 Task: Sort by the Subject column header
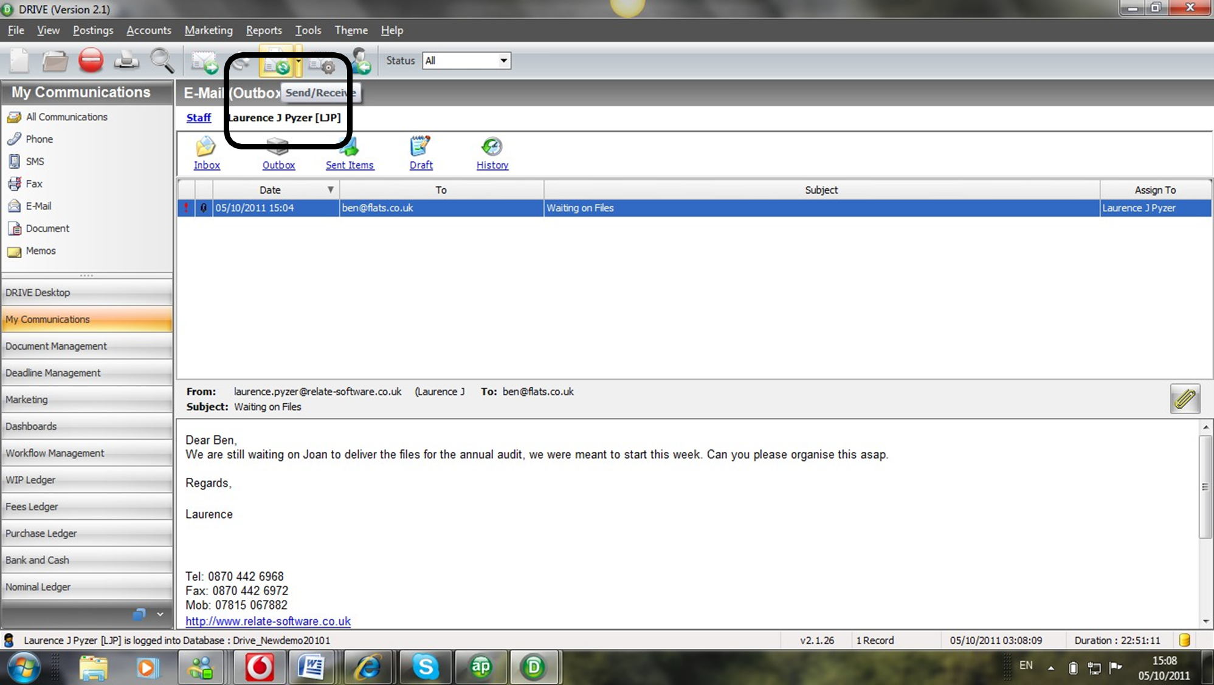(821, 190)
